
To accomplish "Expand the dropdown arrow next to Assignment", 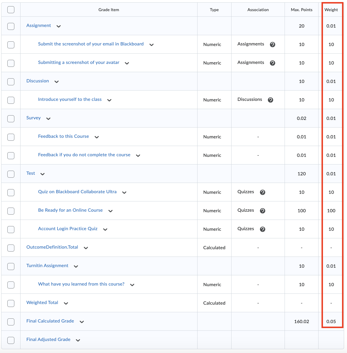I will click(59, 26).
